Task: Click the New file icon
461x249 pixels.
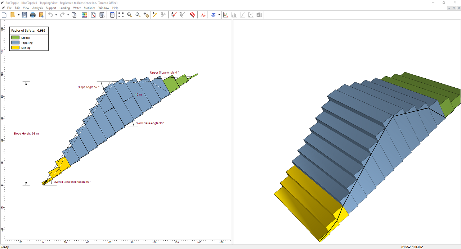Action: point(4,15)
